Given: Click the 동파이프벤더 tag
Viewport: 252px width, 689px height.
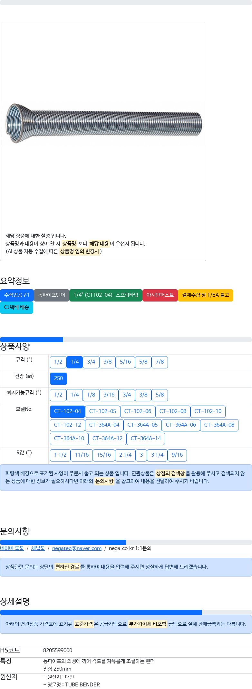Looking at the screenshot, I should pos(52,295).
